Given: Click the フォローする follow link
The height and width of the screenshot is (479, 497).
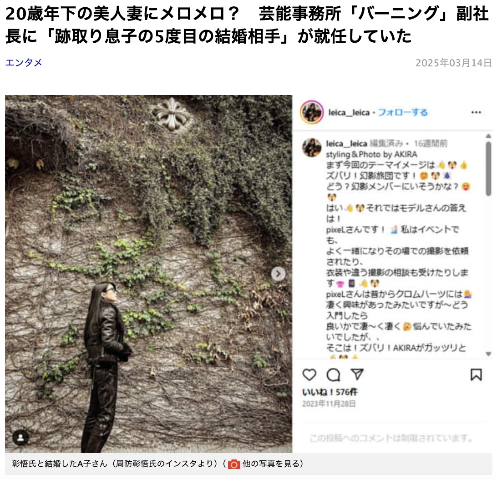Looking at the screenshot, I should pos(403,112).
